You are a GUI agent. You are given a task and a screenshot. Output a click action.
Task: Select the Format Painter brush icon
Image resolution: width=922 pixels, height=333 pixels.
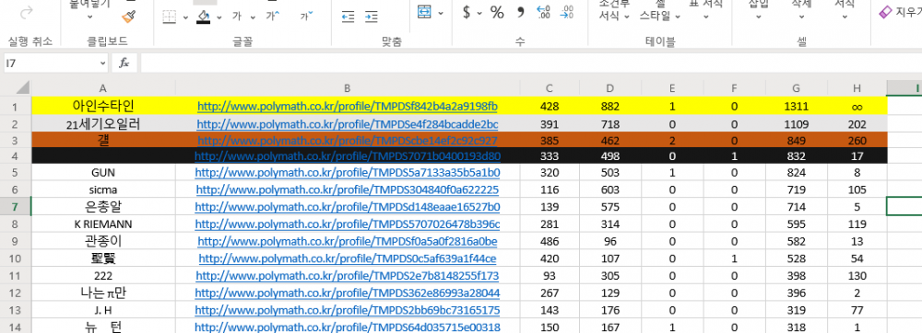[129, 17]
